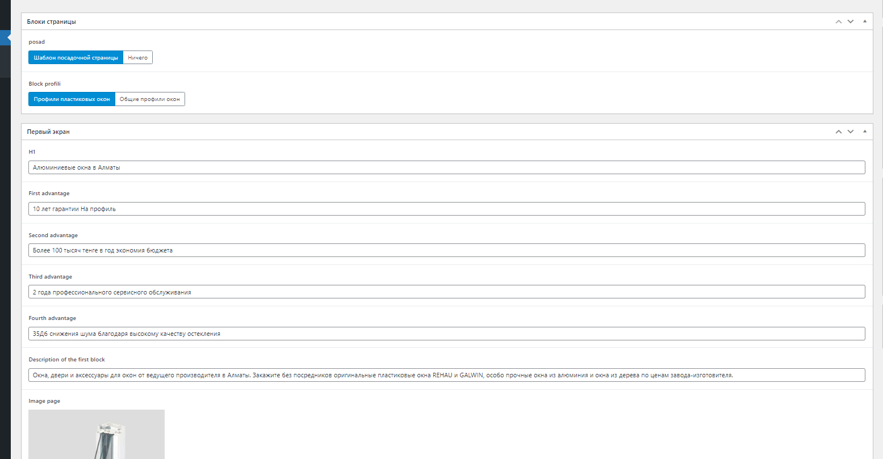Click the Fourth advantage label
This screenshot has width=883, height=459.
[52, 318]
